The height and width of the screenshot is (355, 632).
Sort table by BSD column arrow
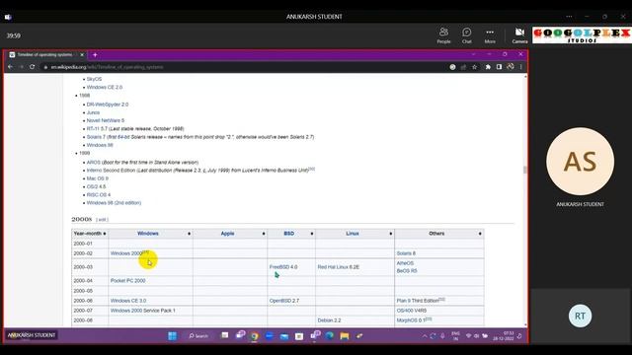pos(312,234)
